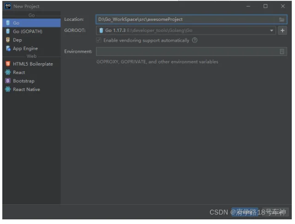Click the HTML5 logo icon
This screenshot has width=295, height=224.
click(8, 64)
